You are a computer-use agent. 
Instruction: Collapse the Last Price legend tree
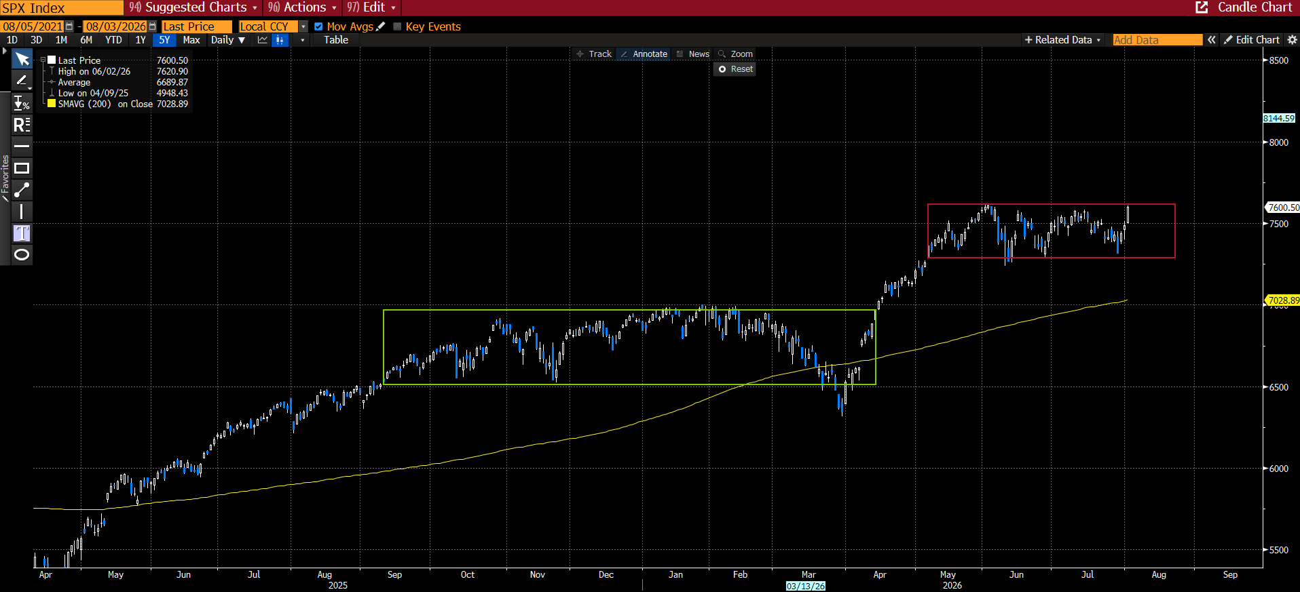click(43, 60)
